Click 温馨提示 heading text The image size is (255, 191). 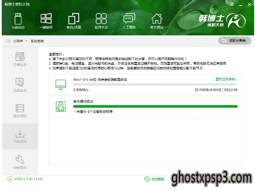(x=56, y=54)
